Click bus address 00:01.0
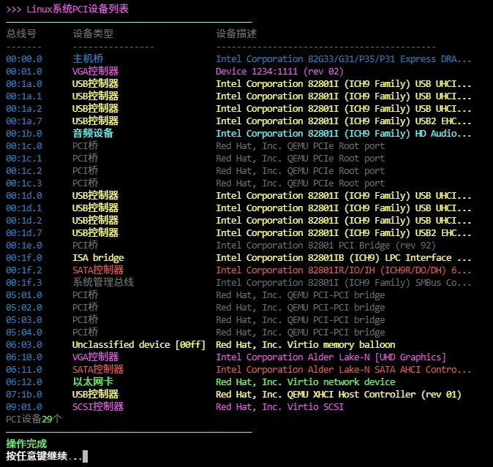The height and width of the screenshot is (467, 493). pos(24,71)
